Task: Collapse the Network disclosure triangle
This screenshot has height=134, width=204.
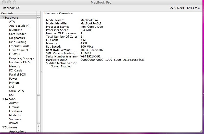Action: click(x=3, y=99)
